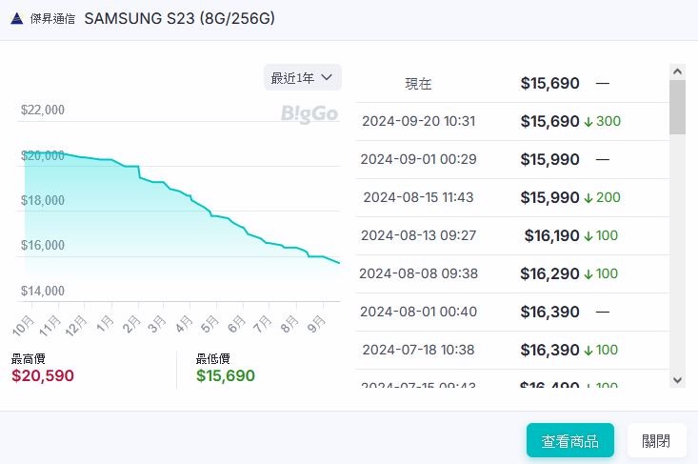698x464 pixels.
Task: Click the down arrow on 2024-08-13 row
Action: 588,236
